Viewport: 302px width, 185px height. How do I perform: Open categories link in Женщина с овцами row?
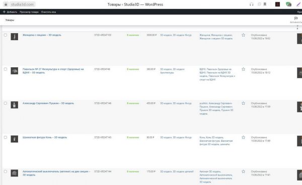click(176, 35)
